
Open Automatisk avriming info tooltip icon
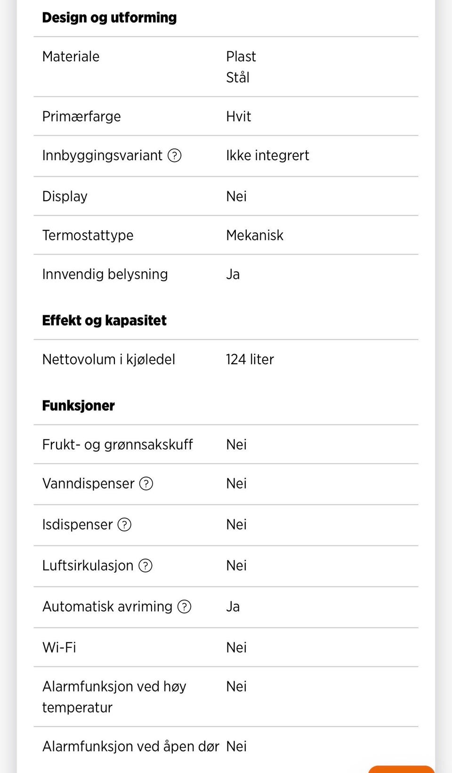[184, 607]
